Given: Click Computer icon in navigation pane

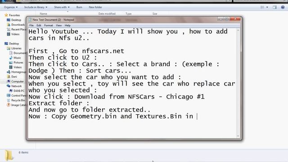Looking at the screenshot, I should coord(9,81).
